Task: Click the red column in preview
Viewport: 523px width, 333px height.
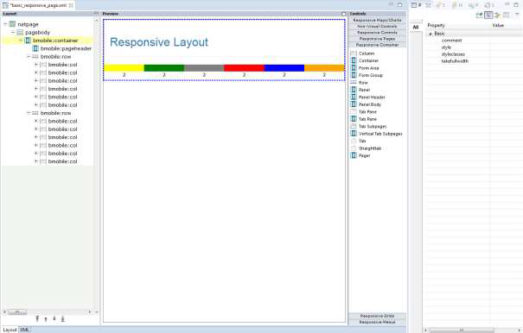Action: (244, 68)
